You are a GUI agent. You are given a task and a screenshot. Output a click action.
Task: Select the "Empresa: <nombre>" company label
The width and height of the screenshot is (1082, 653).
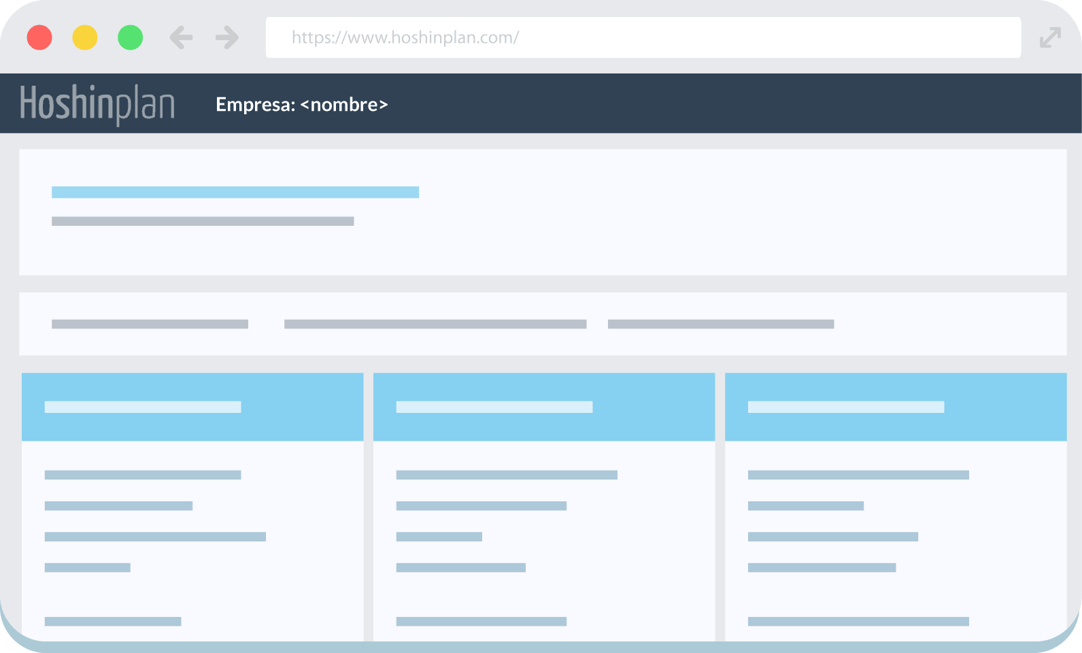point(301,105)
